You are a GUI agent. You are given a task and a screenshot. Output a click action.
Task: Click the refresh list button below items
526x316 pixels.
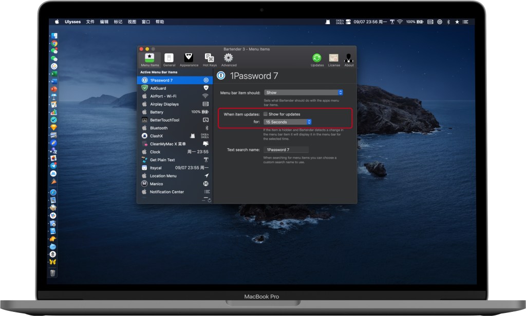click(209, 200)
